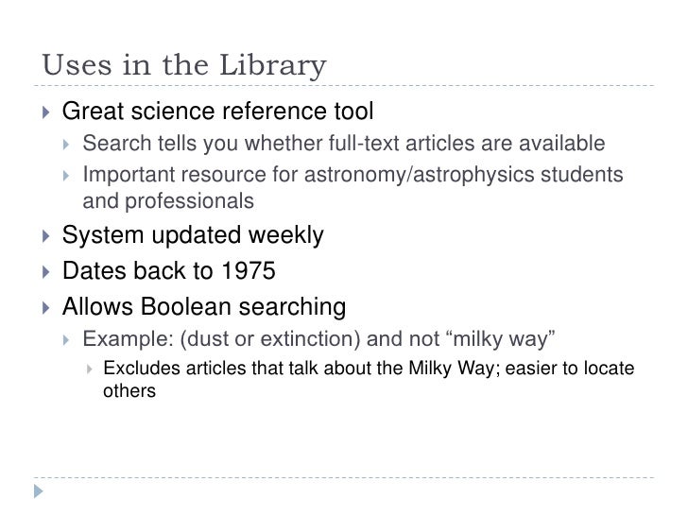This screenshot has height=516, width=688.
Task: Click bullet arrow beside "Dates back to 1975"
Action: click(46, 272)
